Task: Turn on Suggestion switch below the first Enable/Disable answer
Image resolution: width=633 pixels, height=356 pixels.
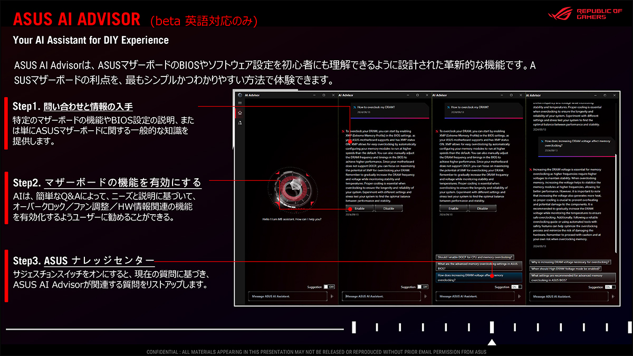Action: 423,287
